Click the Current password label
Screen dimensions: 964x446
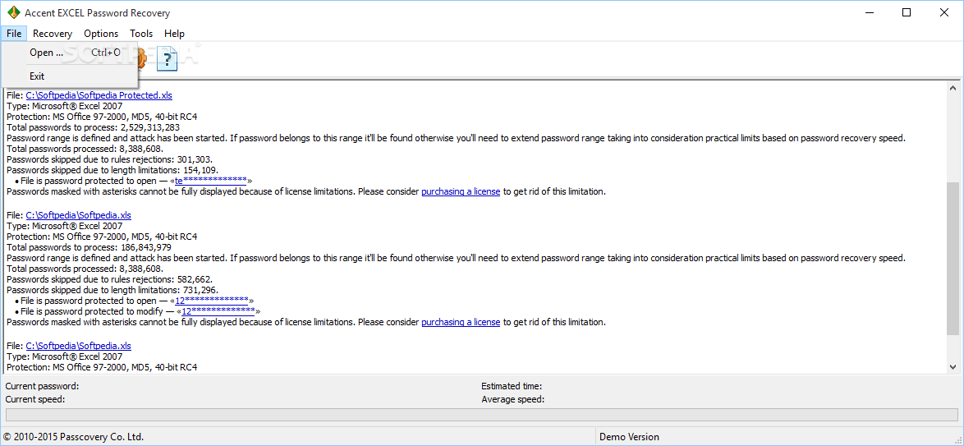click(42, 386)
